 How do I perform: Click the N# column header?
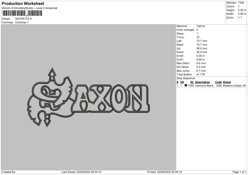tap(182, 82)
